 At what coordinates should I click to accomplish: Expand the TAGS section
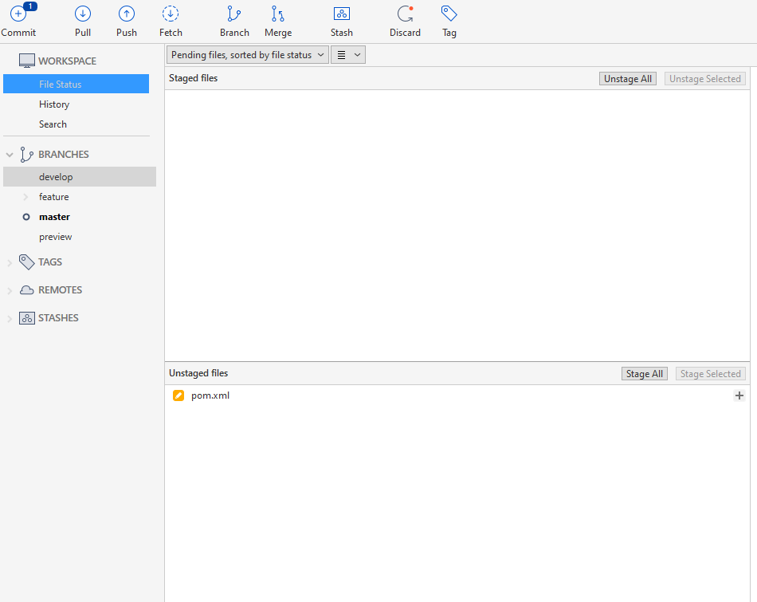[10, 263]
